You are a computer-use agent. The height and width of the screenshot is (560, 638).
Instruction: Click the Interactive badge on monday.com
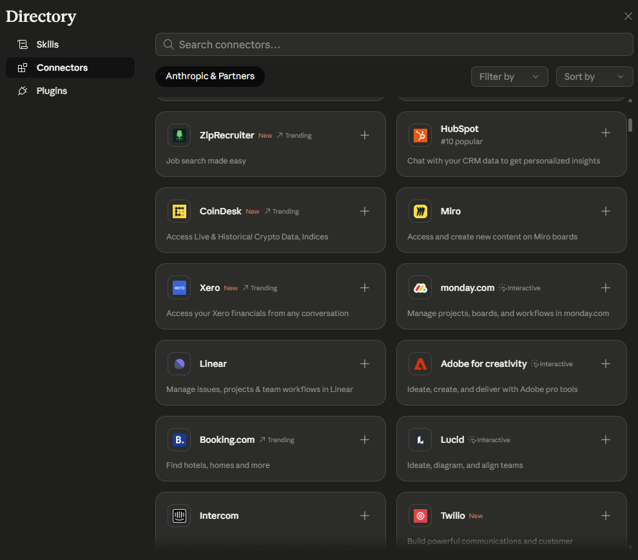tap(519, 288)
